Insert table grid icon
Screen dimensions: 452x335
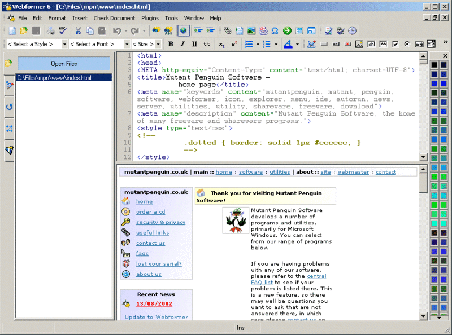(x=299, y=30)
